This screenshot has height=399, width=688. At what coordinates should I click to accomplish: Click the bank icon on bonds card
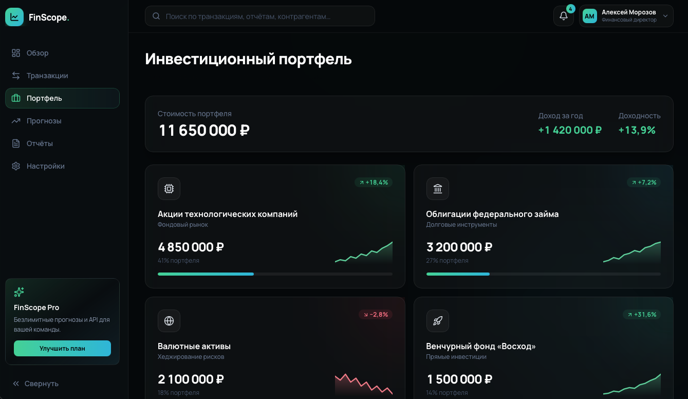click(x=438, y=189)
